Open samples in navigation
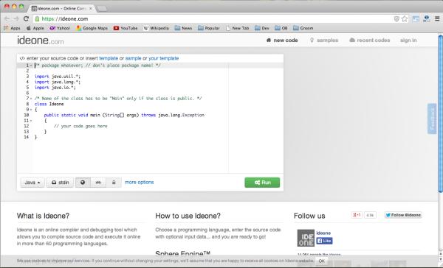Image resolution: width=443 pixels, height=268 pixels. coord(324,40)
